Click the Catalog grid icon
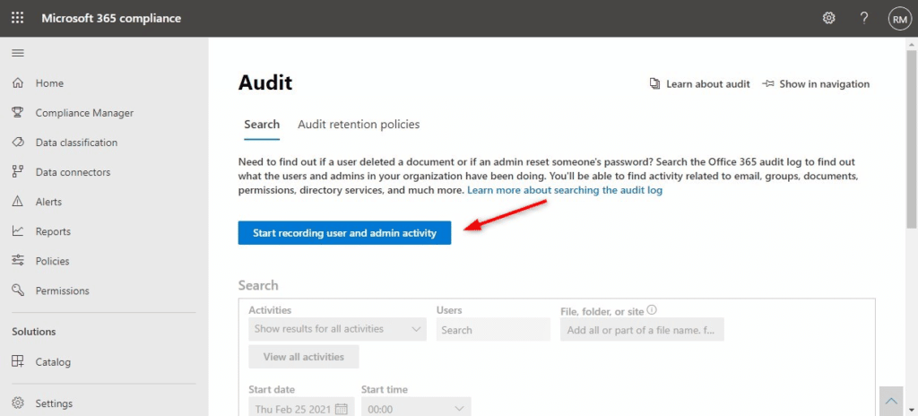918x416 pixels. click(x=18, y=361)
